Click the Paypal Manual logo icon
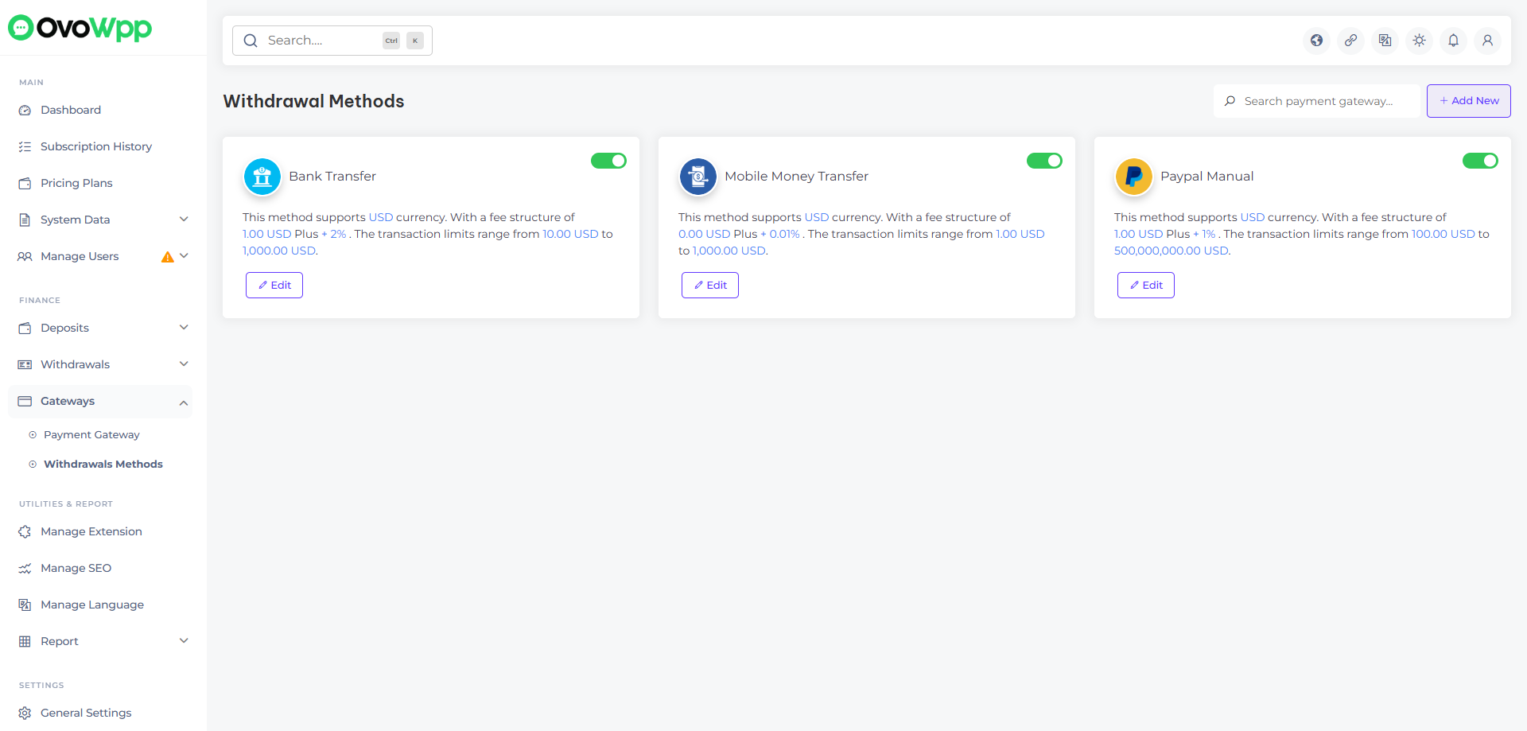Screen dimensions: 1527x731 (1133, 177)
